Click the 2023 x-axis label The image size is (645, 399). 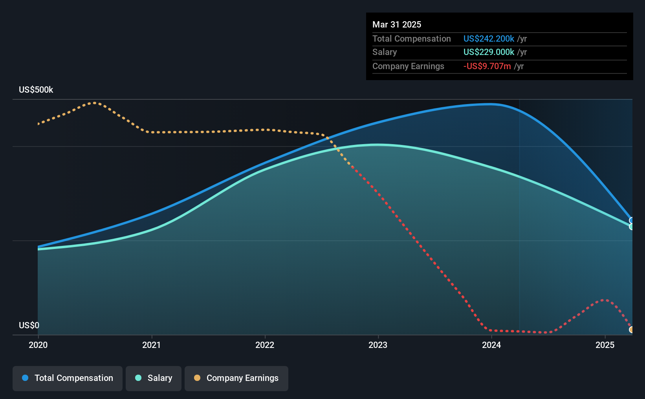tap(378, 345)
